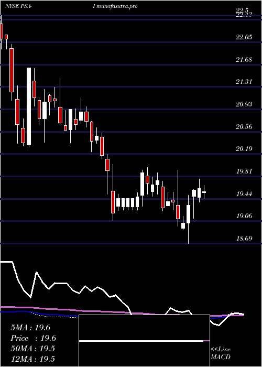
Task: Click the 50MA : 19.5 readout
Action: pyautogui.click(x=32, y=349)
